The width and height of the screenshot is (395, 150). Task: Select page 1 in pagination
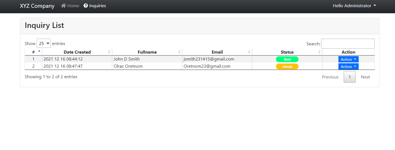click(x=350, y=77)
